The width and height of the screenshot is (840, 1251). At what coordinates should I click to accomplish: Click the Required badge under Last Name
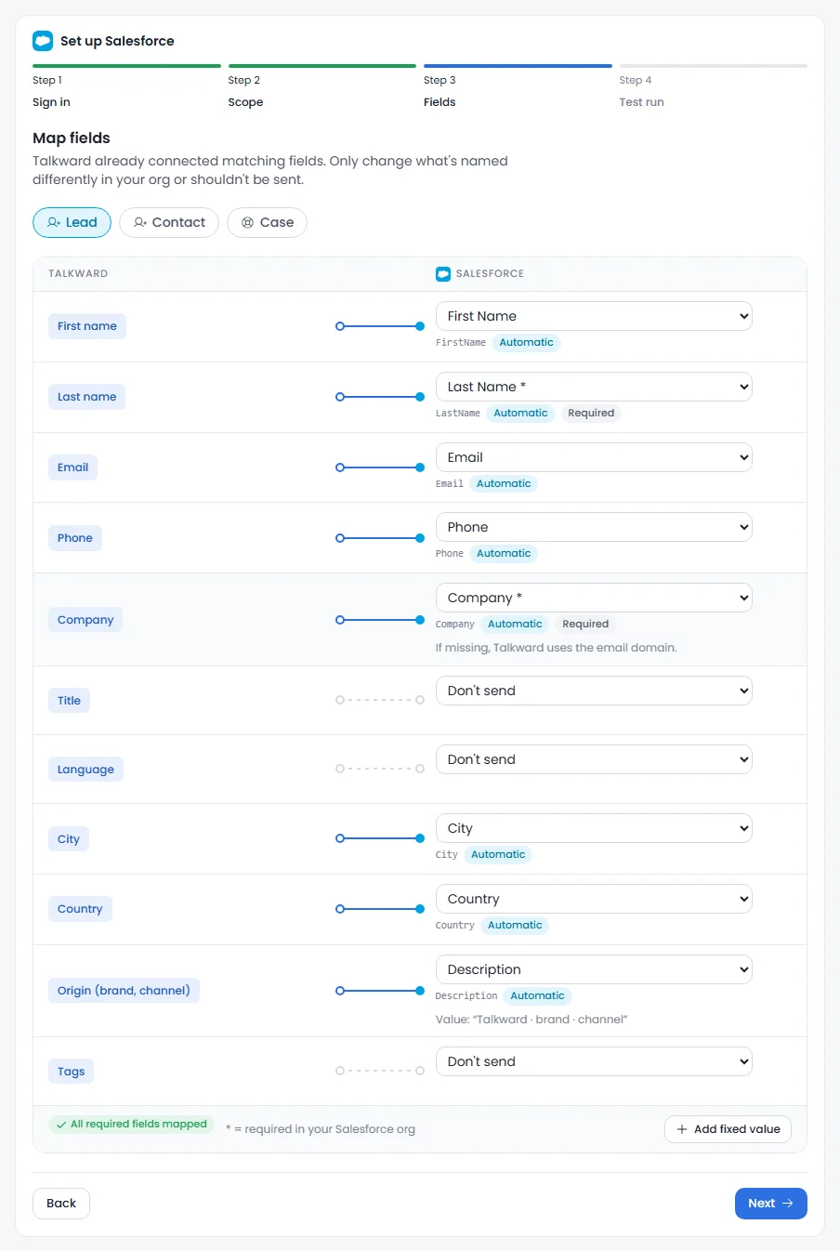click(x=591, y=414)
